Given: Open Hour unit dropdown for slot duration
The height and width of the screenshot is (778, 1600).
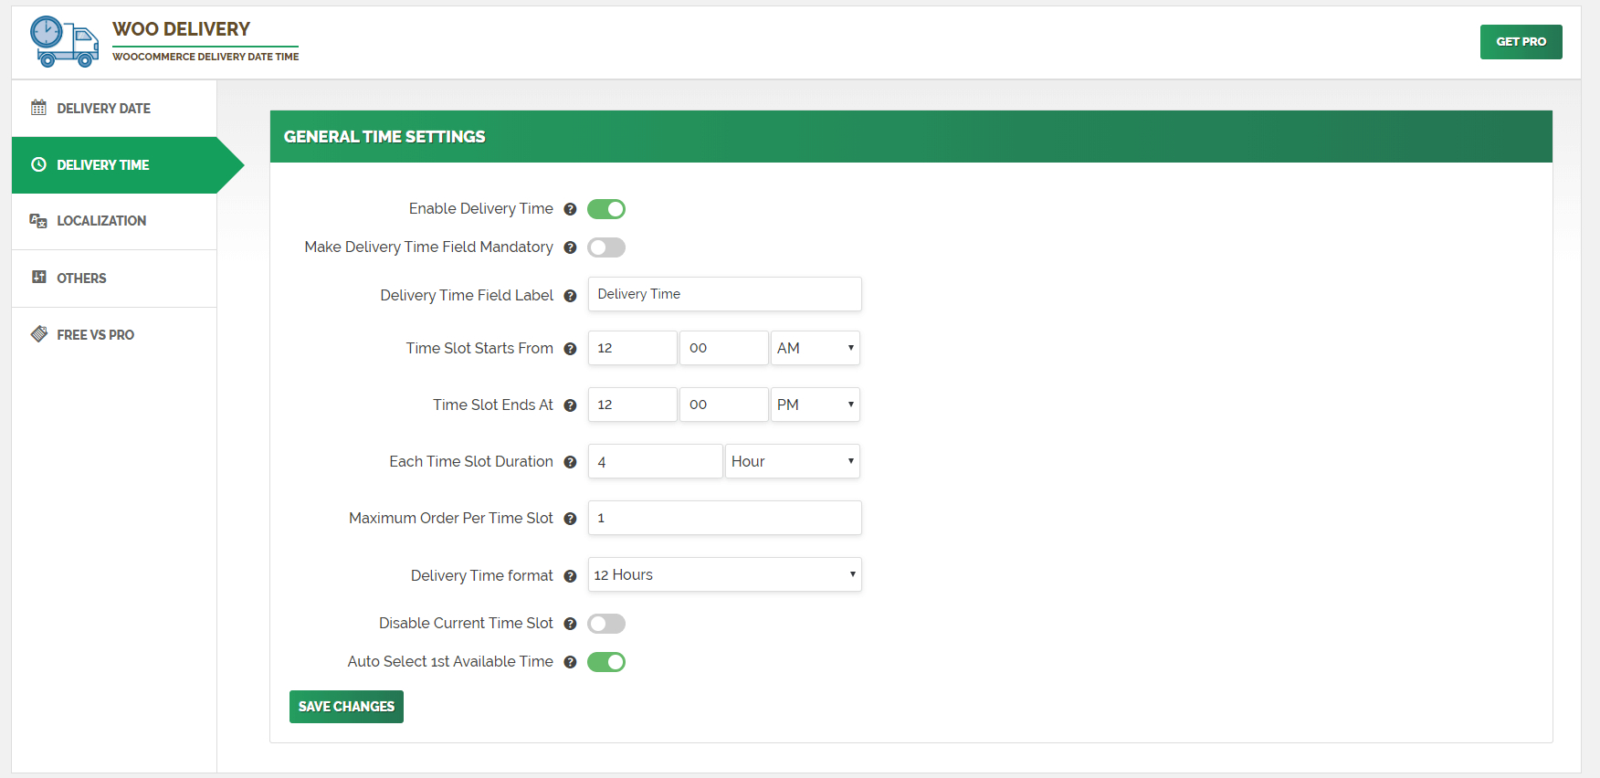Looking at the screenshot, I should click(793, 461).
